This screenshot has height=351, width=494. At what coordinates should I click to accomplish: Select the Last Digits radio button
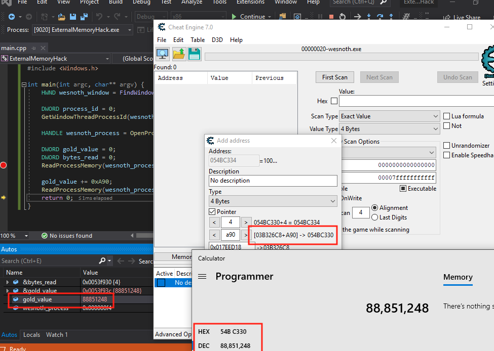pos(374,217)
